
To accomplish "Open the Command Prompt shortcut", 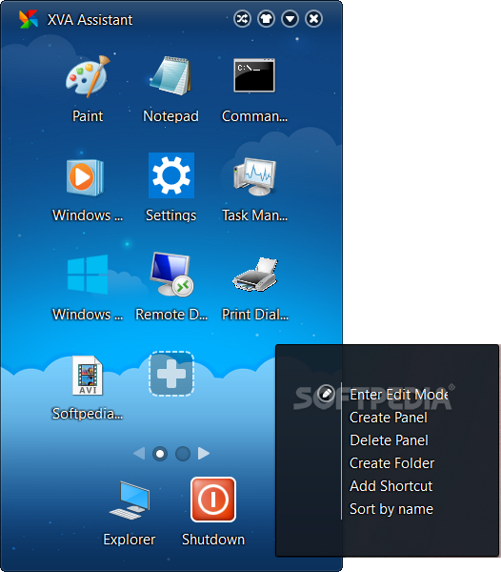I will 254,75.
